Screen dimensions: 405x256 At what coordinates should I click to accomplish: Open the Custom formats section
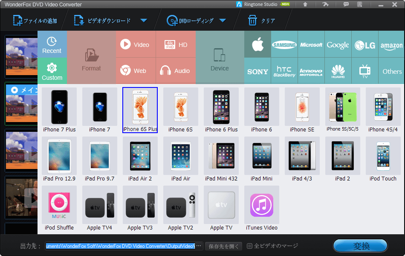[52, 71]
